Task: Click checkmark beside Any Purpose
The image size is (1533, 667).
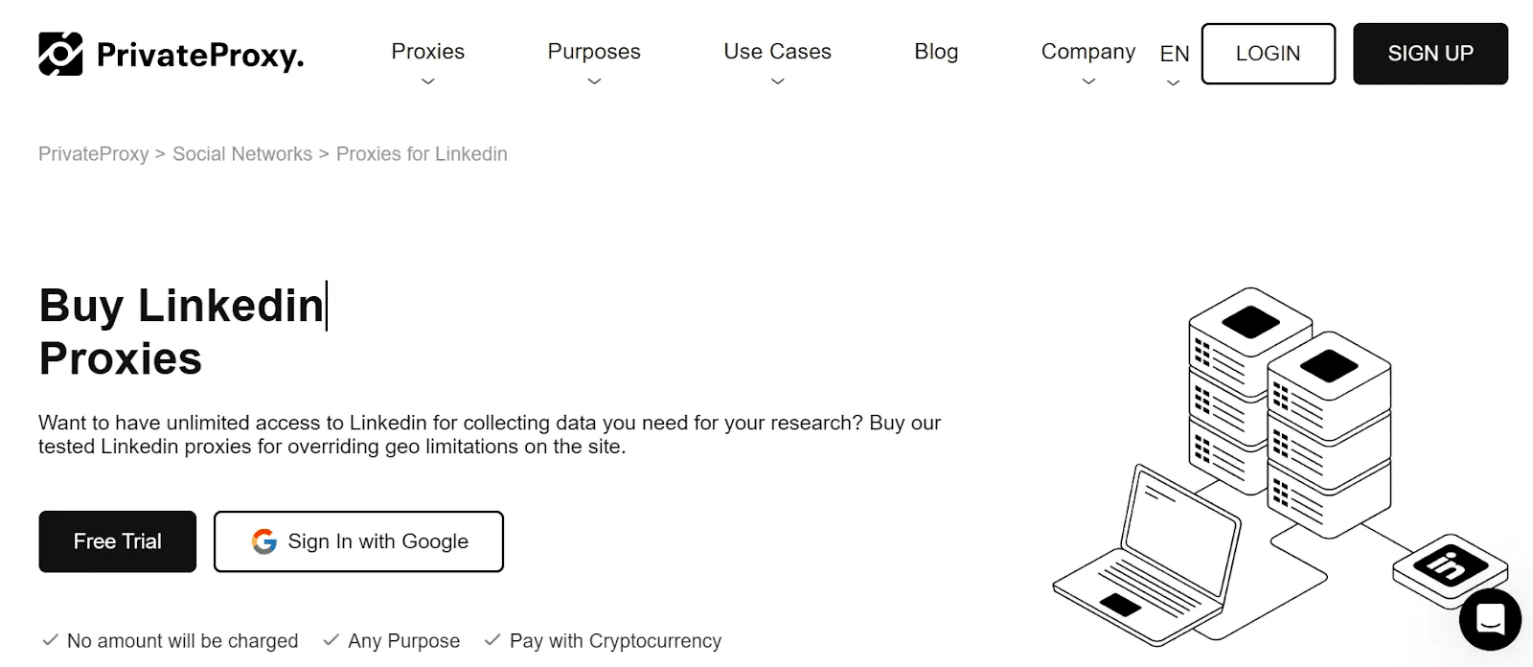Action: click(x=332, y=640)
